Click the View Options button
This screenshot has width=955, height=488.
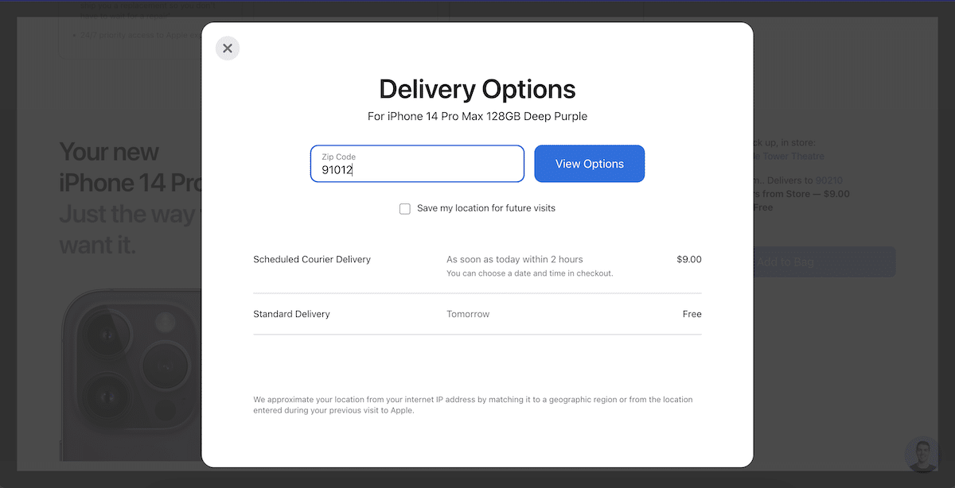(589, 164)
